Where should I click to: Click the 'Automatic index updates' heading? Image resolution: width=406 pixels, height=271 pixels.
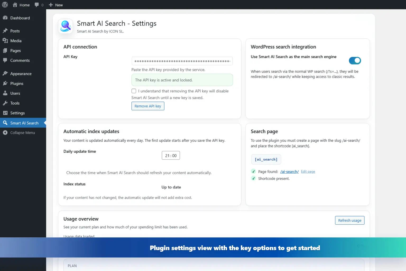(x=91, y=131)
